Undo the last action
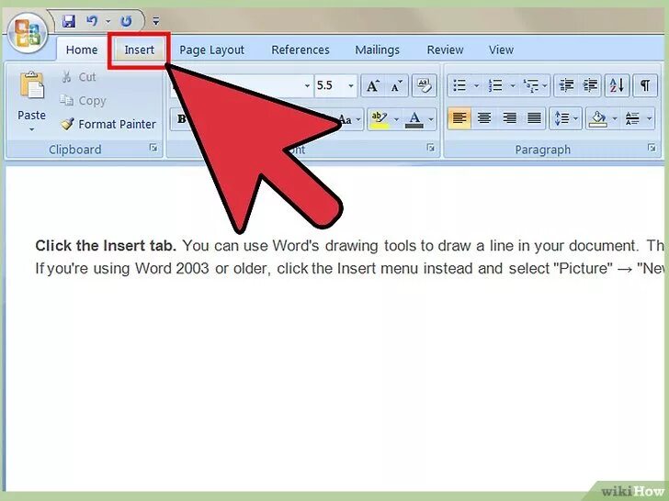669x501 pixels. (x=92, y=21)
